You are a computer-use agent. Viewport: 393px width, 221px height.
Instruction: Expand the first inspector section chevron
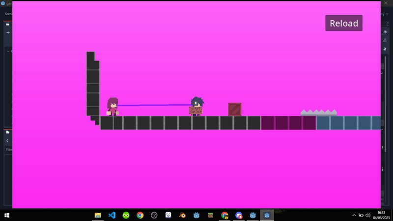pos(382,73)
